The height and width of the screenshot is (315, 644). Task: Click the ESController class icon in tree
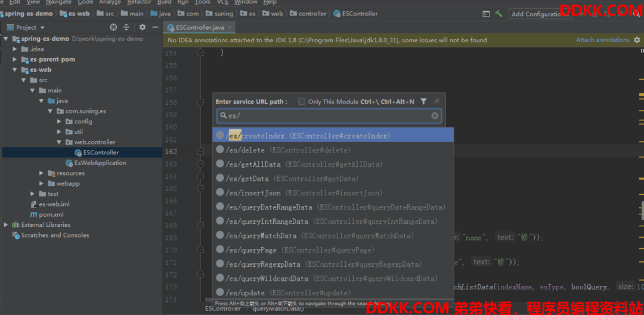(78, 152)
